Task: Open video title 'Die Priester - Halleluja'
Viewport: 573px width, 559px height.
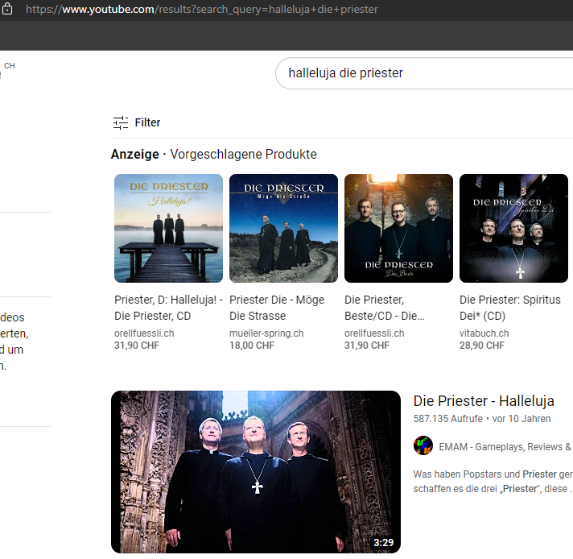Action: 483,401
